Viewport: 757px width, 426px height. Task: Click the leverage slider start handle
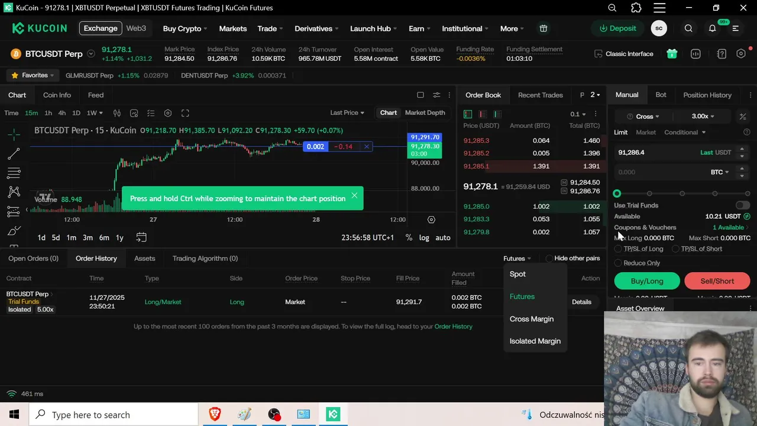coord(617,193)
